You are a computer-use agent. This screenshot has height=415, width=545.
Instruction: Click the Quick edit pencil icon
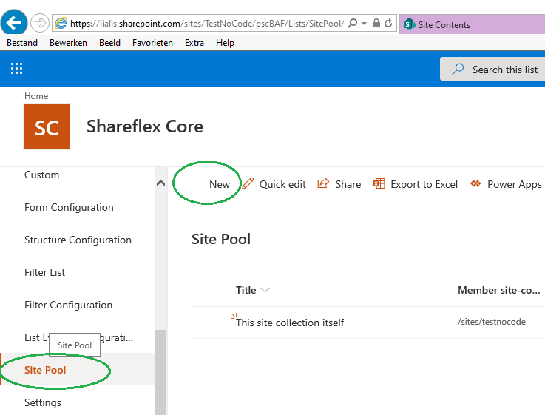248,183
